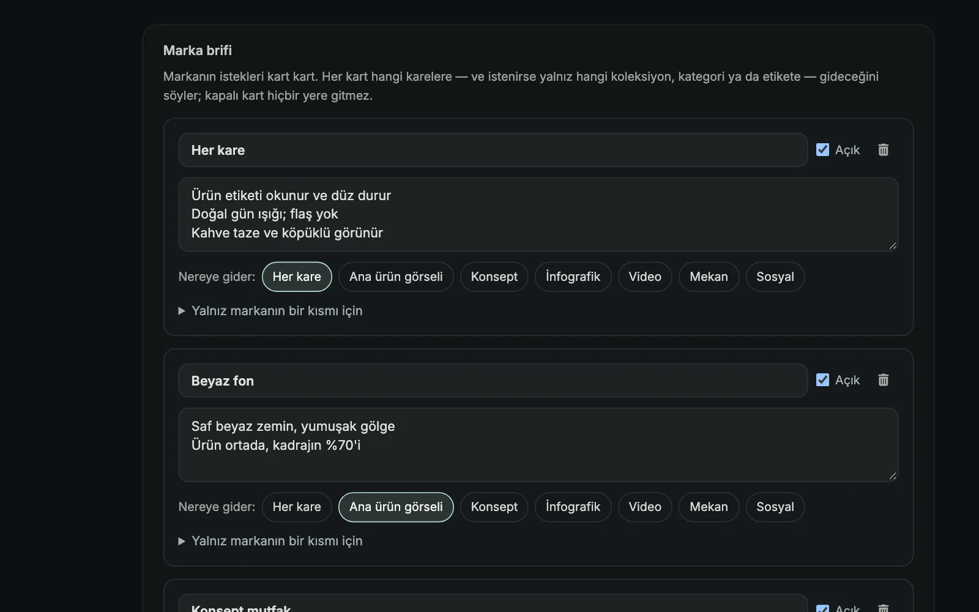Pick İnfografik target in the Her kare card
Viewport: 979px width, 612px height.
573,277
